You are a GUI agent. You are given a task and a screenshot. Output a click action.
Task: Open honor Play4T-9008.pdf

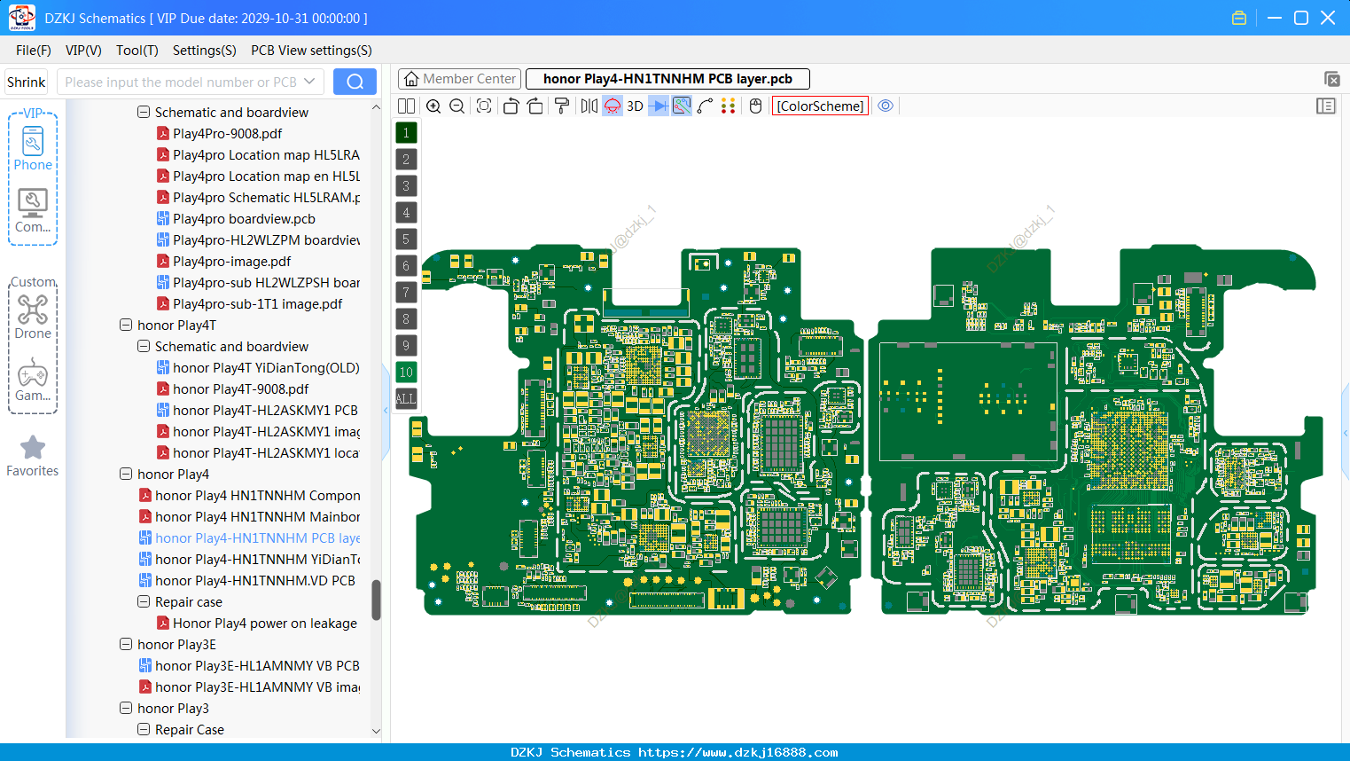[241, 389]
